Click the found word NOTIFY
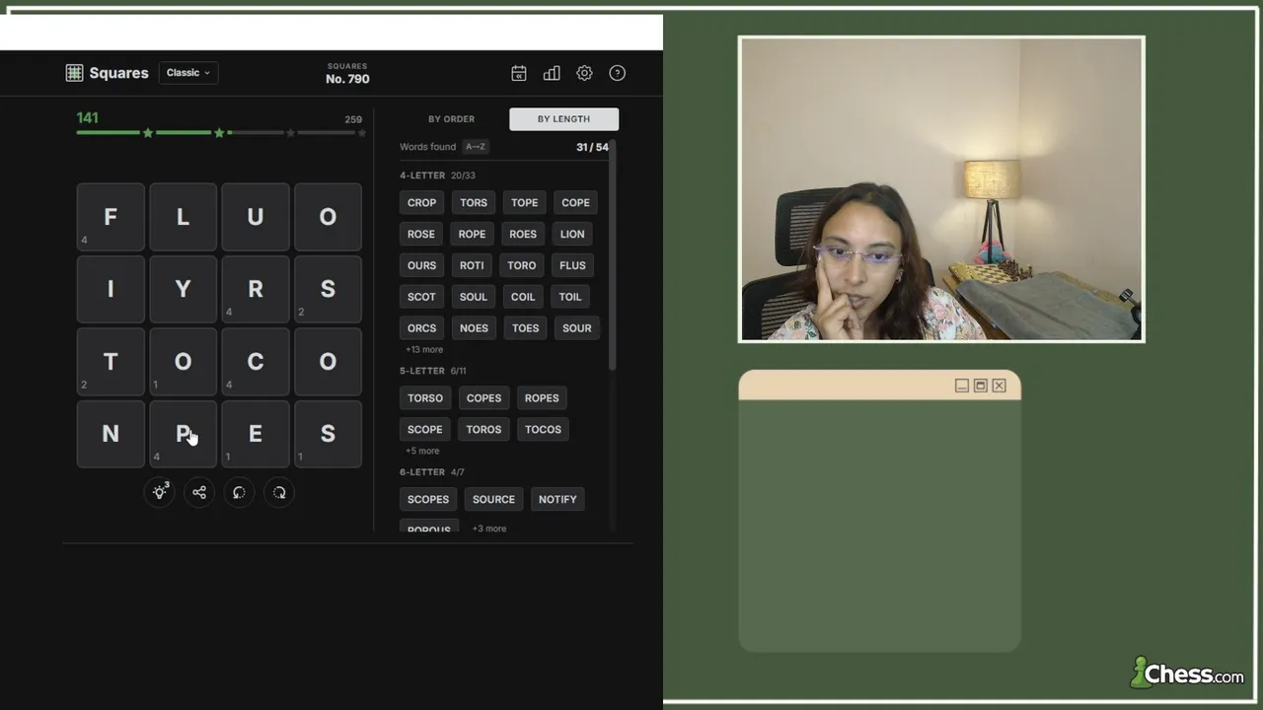The image size is (1263, 710). (557, 500)
